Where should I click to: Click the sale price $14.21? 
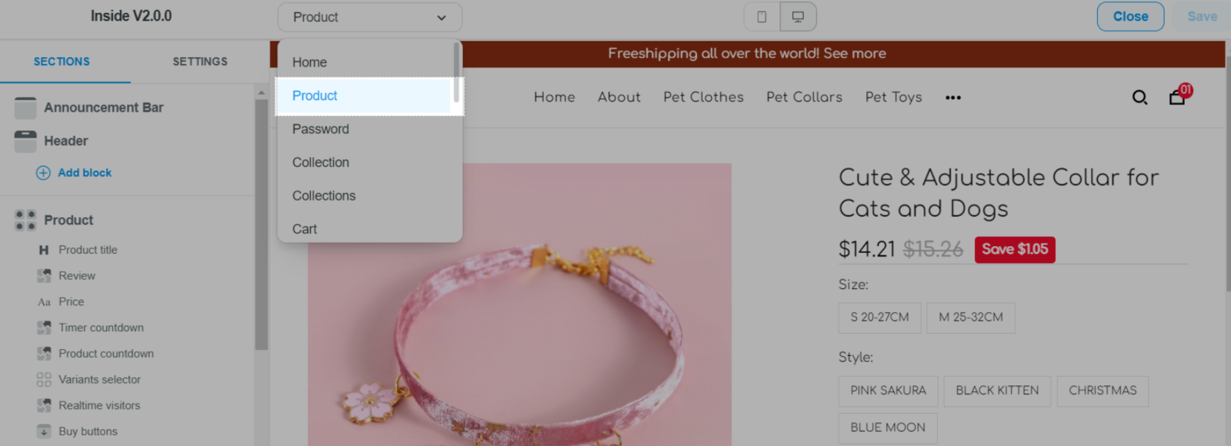click(867, 249)
